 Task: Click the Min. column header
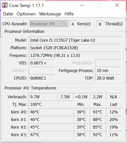coord(81,104)
